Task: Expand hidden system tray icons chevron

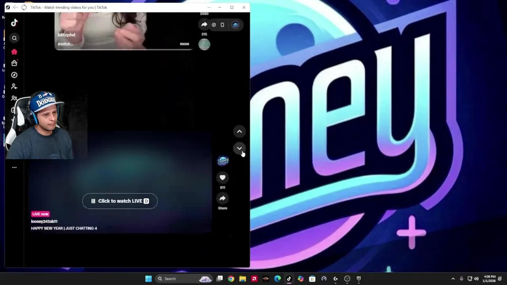Action: (x=453, y=279)
